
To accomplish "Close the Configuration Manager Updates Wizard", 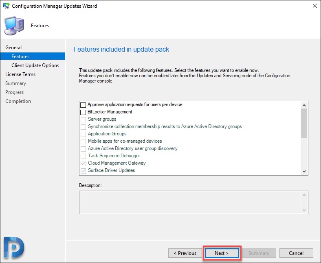I will tap(314, 6).
